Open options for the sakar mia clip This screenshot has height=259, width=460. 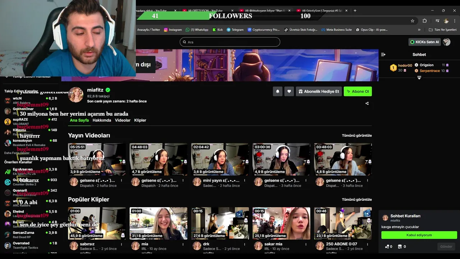click(305, 244)
